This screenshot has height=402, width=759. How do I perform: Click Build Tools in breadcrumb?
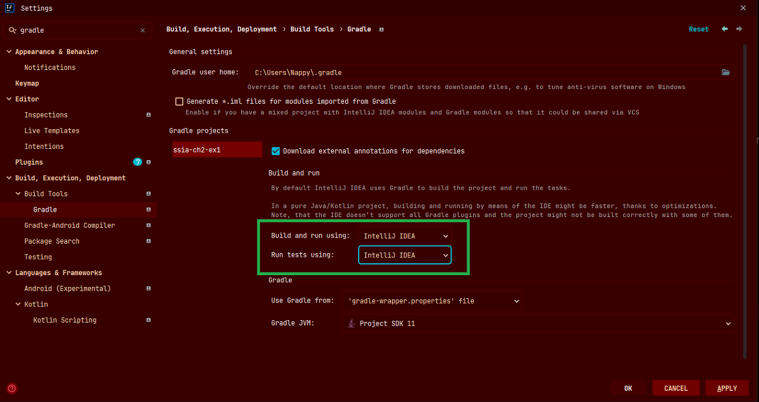(312, 29)
